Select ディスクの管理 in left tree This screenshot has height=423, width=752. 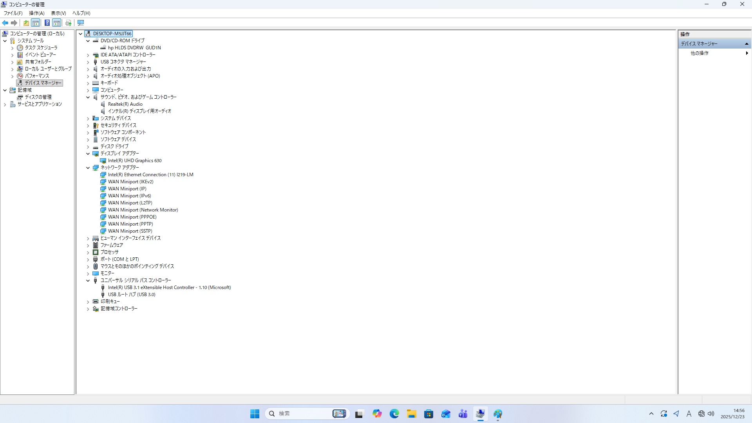[38, 97]
